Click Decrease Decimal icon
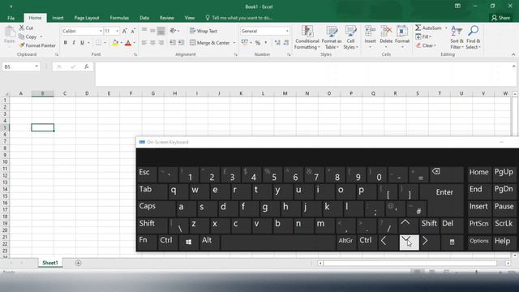The image size is (519, 292). pyautogui.click(x=286, y=43)
